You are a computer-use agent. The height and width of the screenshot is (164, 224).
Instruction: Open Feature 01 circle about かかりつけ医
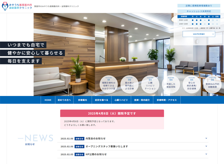click(x=109, y=84)
